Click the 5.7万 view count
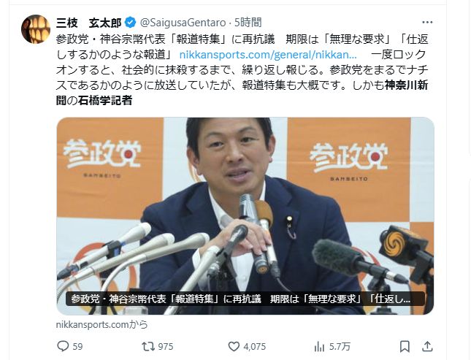The width and height of the screenshot is (471, 360). point(340,346)
